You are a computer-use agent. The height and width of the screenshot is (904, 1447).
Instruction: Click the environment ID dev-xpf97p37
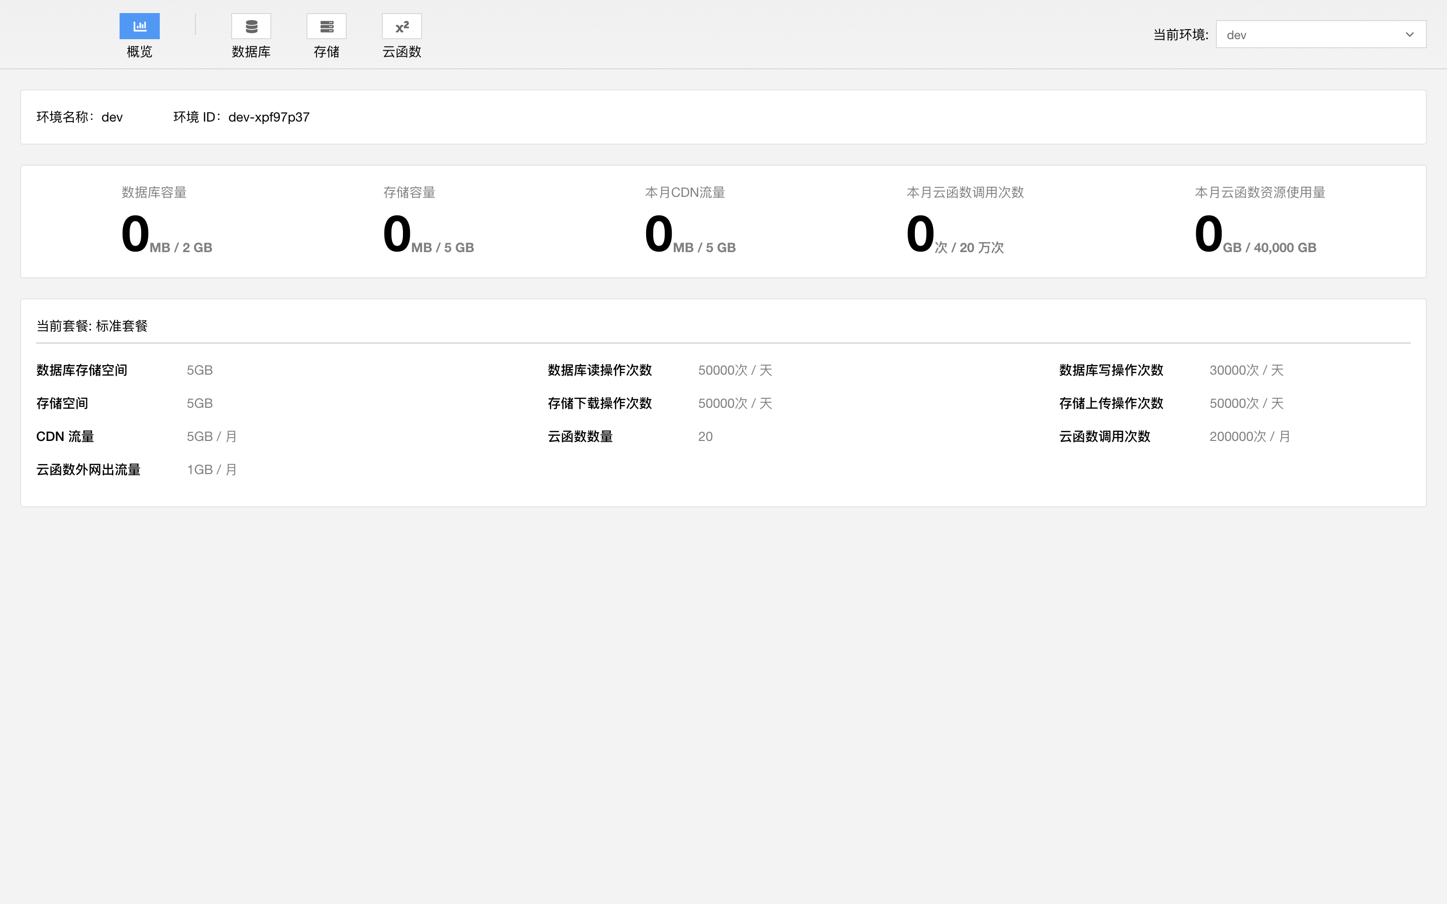(x=268, y=117)
